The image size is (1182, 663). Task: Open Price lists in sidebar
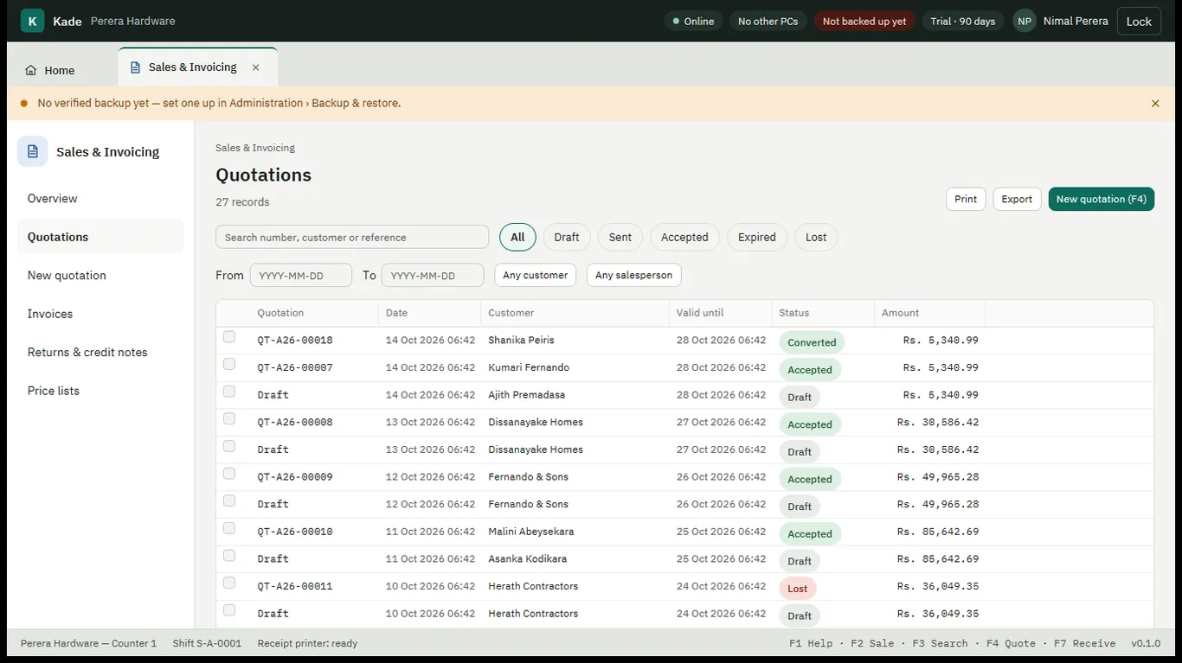tap(100, 391)
